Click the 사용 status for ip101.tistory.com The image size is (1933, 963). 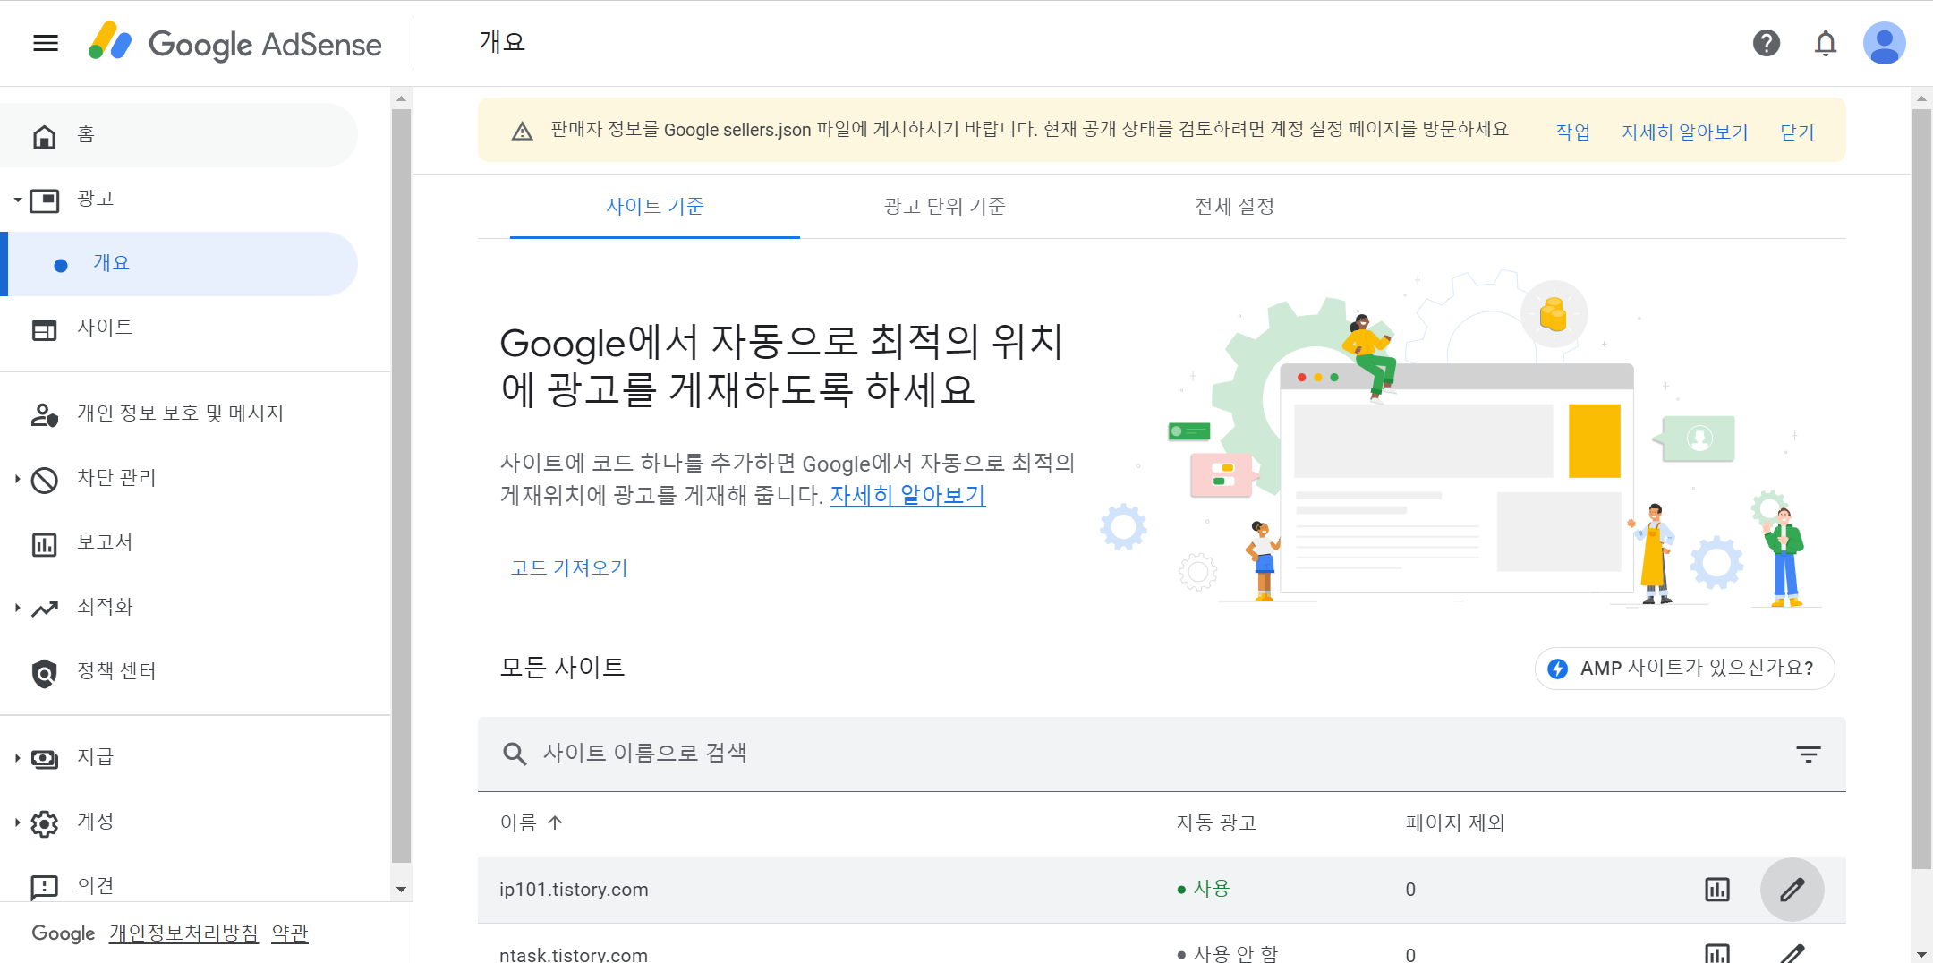(x=1204, y=889)
